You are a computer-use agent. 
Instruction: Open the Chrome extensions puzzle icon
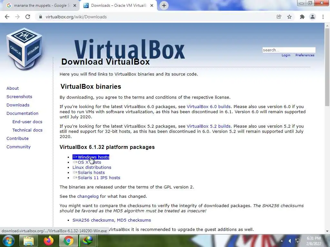[x=302, y=17]
